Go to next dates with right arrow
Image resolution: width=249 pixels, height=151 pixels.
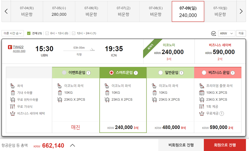tap(241, 11)
